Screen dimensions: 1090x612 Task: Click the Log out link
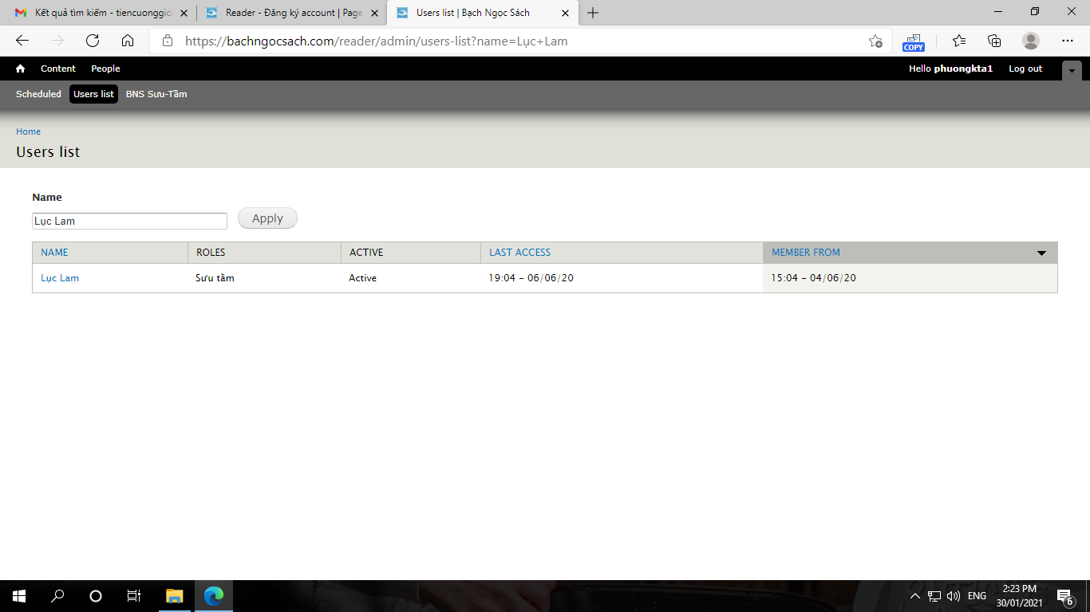click(1025, 69)
